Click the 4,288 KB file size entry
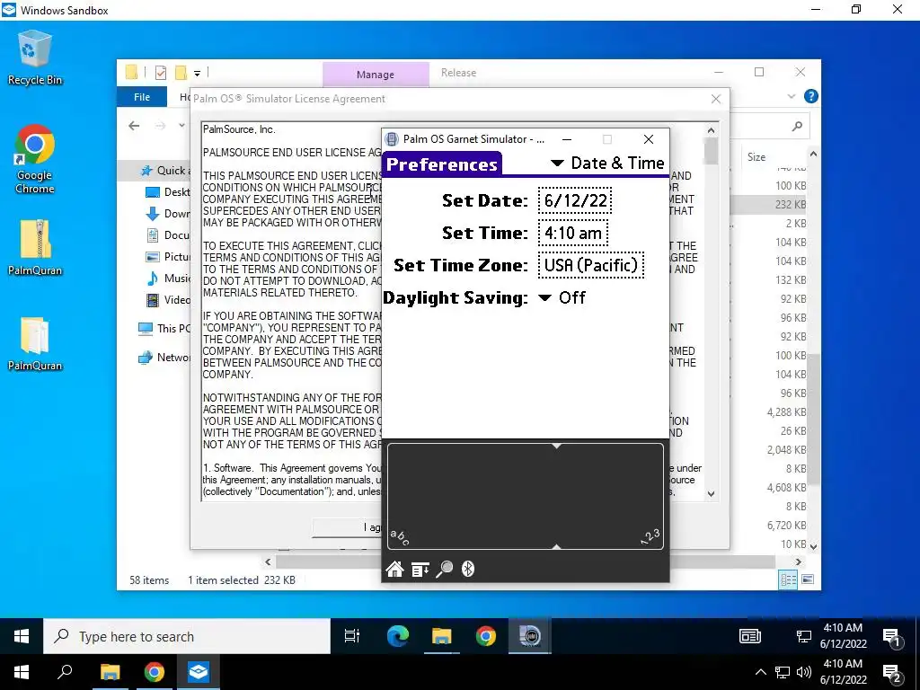Screen dimensions: 920x690 [x=786, y=411]
